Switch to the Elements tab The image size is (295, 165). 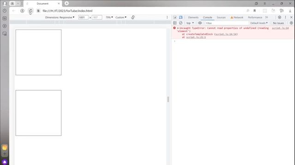click(x=193, y=17)
